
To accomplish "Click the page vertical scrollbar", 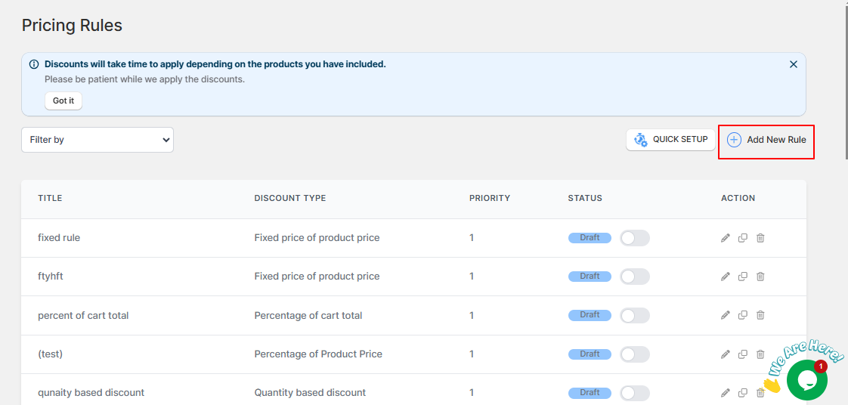I will 845,81.
